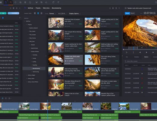Image resolution: width=157 pixels, height=121 pixels.
Task: Expand the Amazon folder in the tree
Action: (x=30, y=45)
